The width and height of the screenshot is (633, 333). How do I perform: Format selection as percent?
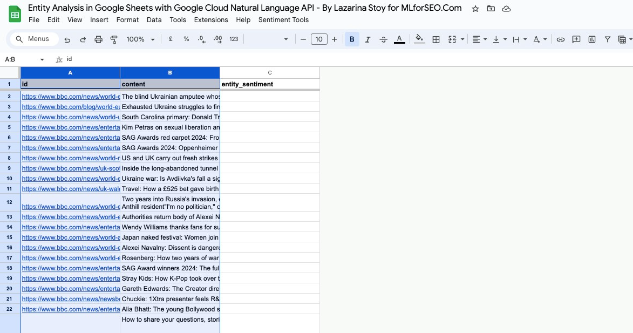(186, 39)
